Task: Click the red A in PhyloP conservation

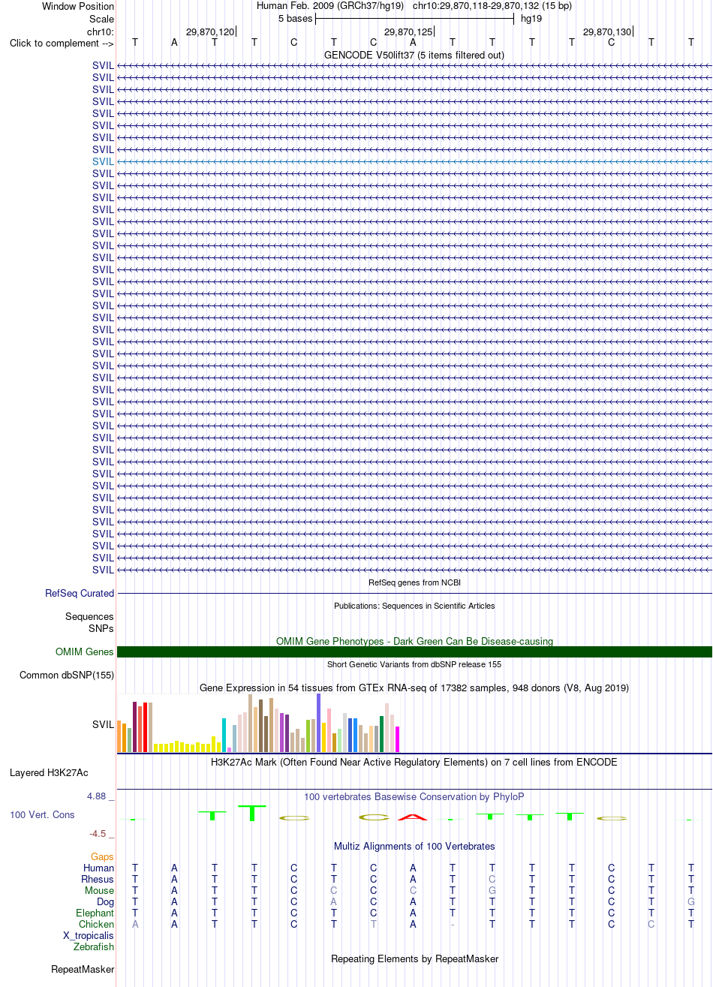Action: coord(412,816)
